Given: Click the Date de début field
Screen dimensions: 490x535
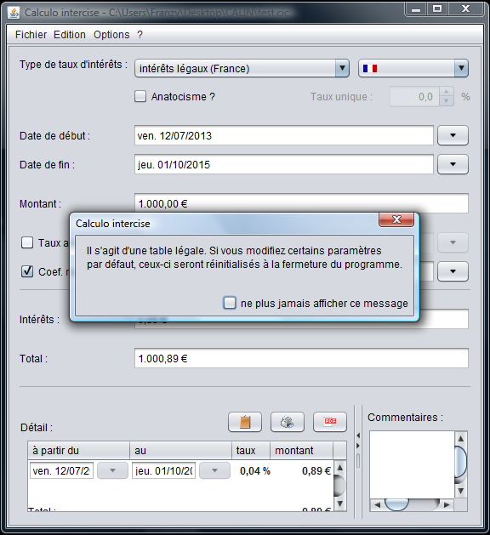Looking at the screenshot, I should click(284, 135).
